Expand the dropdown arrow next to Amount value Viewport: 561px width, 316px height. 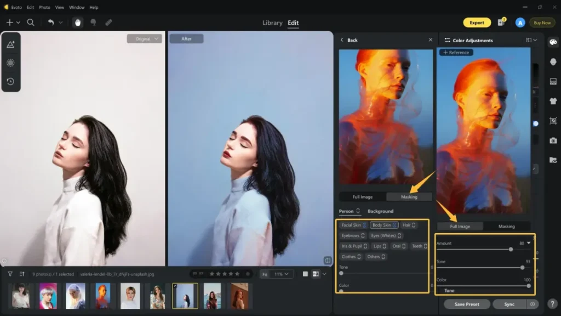point(529,243)
